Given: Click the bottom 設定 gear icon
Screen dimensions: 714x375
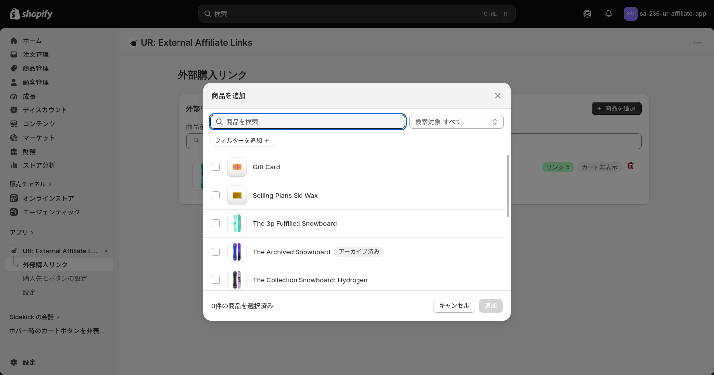Looking at the screenshot, I should (x=14, y=362).
